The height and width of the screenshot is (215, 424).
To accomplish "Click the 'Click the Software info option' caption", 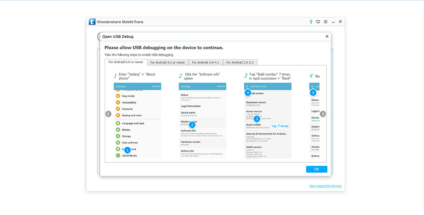I will click(202, 76).
